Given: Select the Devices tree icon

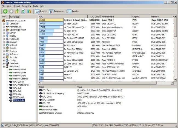Looking at the screenshot, I should pyautogui.click(x=7, y=51).
